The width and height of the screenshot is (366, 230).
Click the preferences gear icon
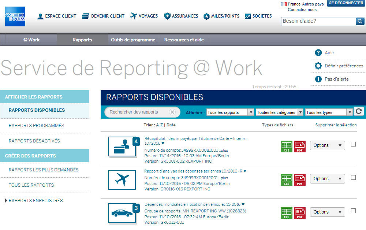pos(318,66)
